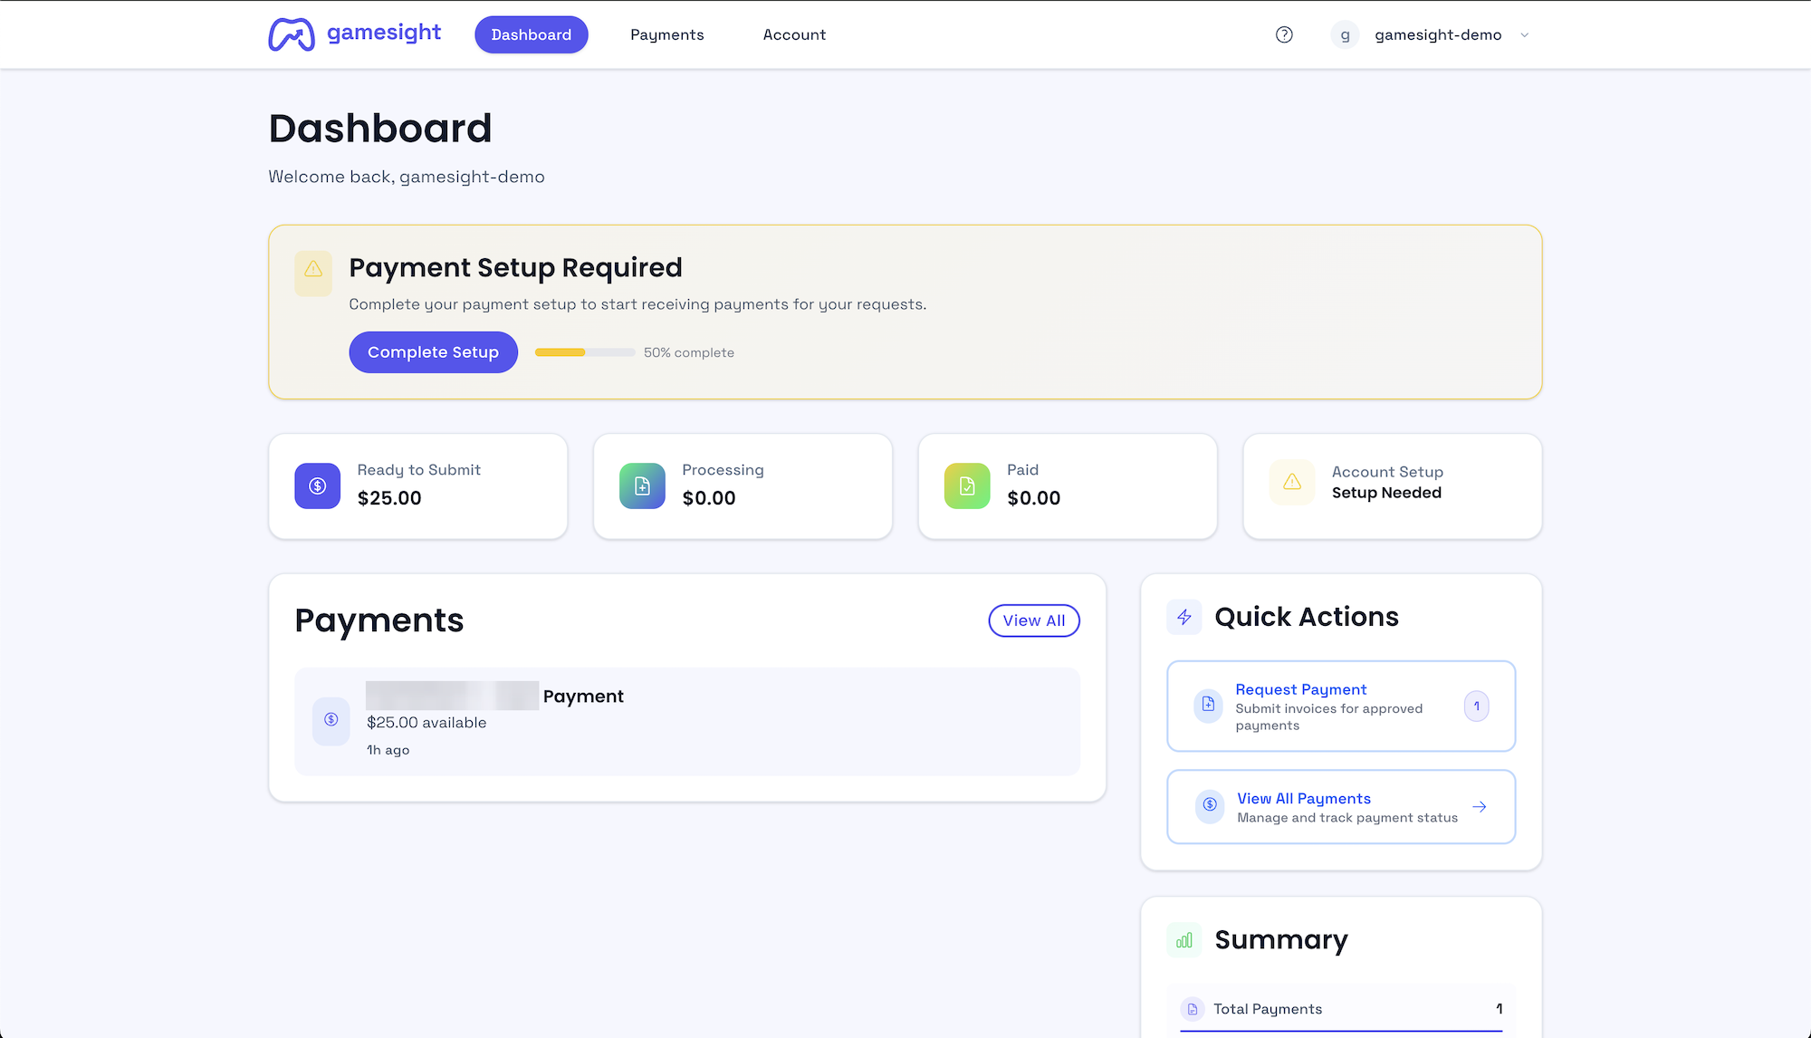The image size is (1811, 1038).
Task: Click the 50% complete progress bar
Action: [585, 352]
